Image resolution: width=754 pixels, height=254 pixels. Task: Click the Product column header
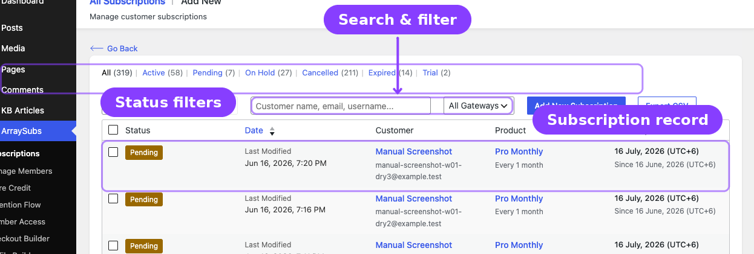(511, 130)
